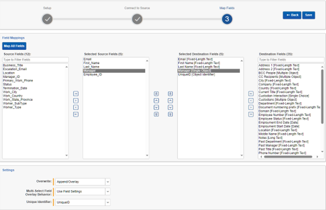The height and width of the screenshot is (210, 326).
Task: Select Company [Fixed-Length Text] in Destination Fields
Action: [x=279, y=84]
